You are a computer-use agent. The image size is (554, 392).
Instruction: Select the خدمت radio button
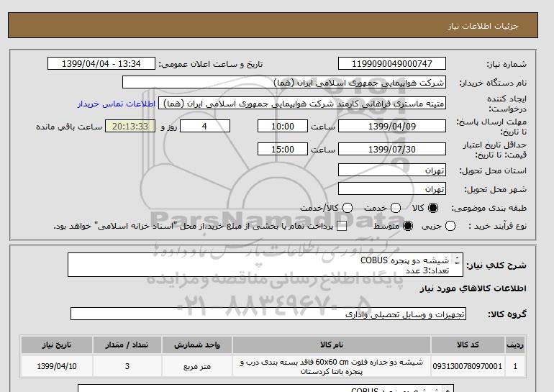tap(396, 208)
